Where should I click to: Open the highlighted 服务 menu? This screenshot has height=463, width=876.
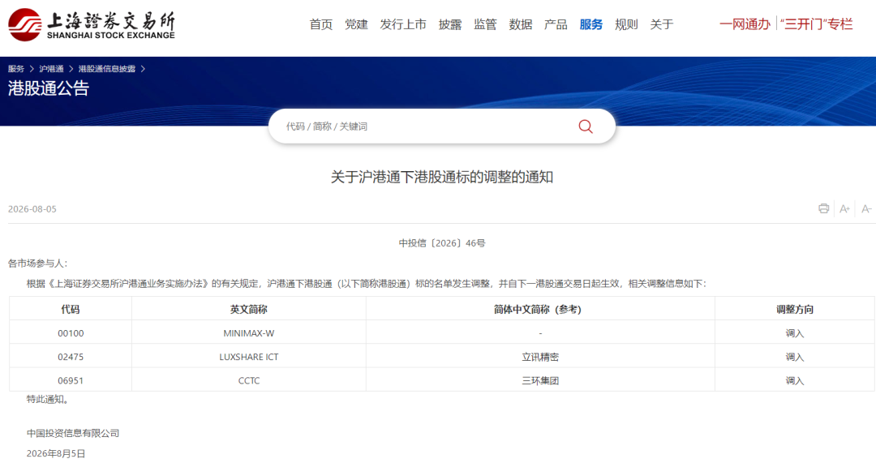[591, 24]
